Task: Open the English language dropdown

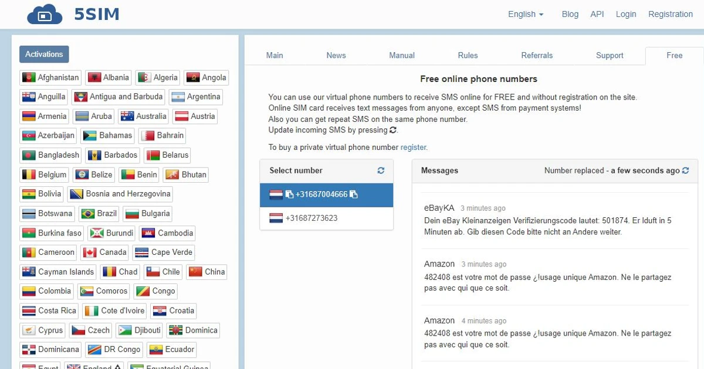Action: (x=524, y=14)
